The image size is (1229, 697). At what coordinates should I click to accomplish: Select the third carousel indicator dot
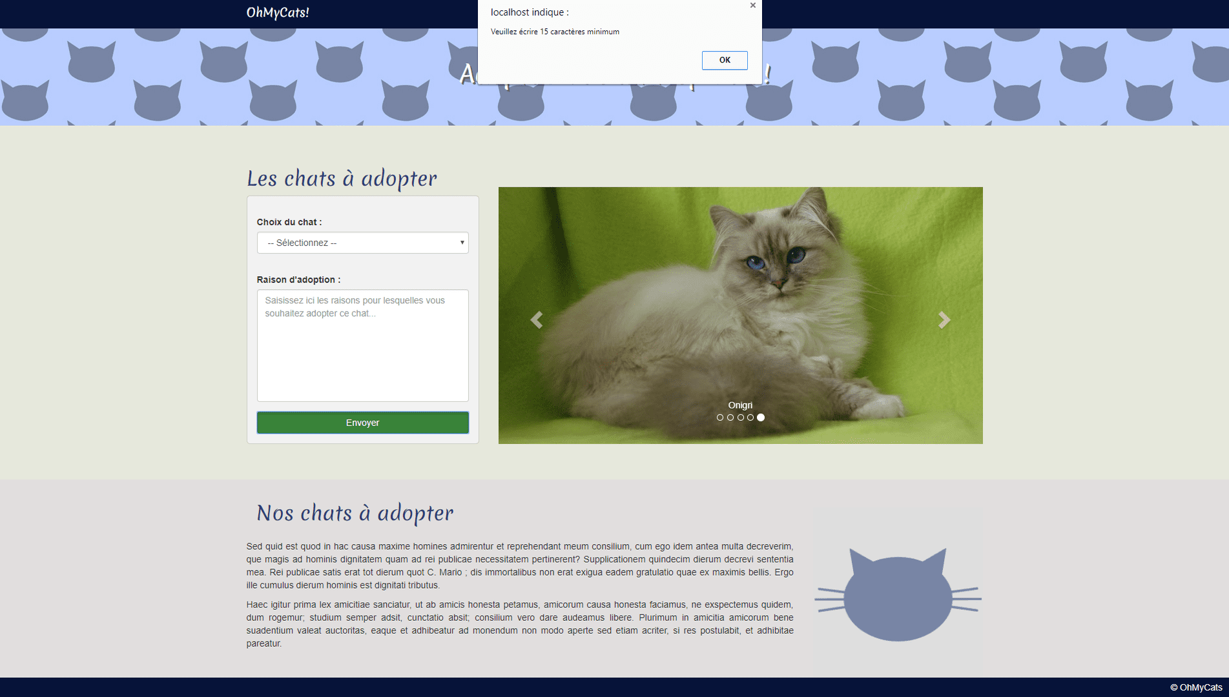pyautogui.click(x=741, y=418)
